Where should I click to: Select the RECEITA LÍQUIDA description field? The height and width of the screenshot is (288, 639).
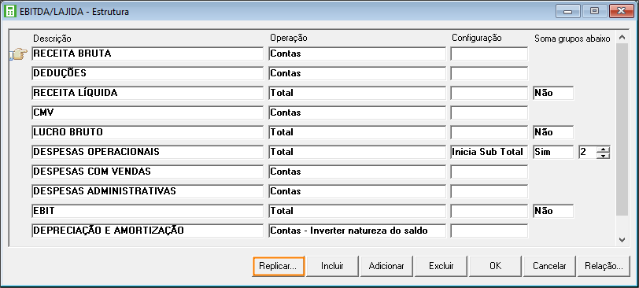point(147,93)
